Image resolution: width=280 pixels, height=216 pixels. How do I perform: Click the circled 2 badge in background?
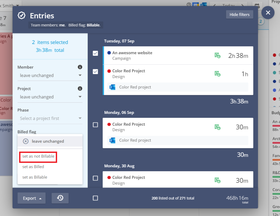(x=261, y=21)
